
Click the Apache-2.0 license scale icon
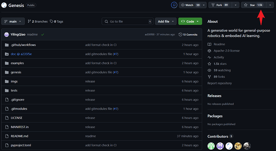pos(209,51)
